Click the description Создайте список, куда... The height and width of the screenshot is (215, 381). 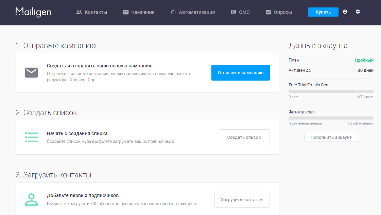[x=110, y=142]
